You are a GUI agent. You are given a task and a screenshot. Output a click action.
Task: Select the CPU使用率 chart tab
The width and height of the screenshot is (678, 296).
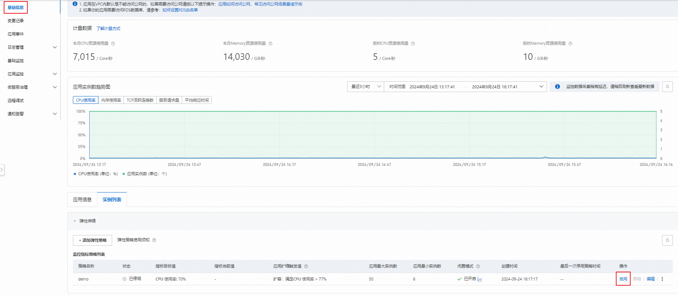tap(85, 100)
